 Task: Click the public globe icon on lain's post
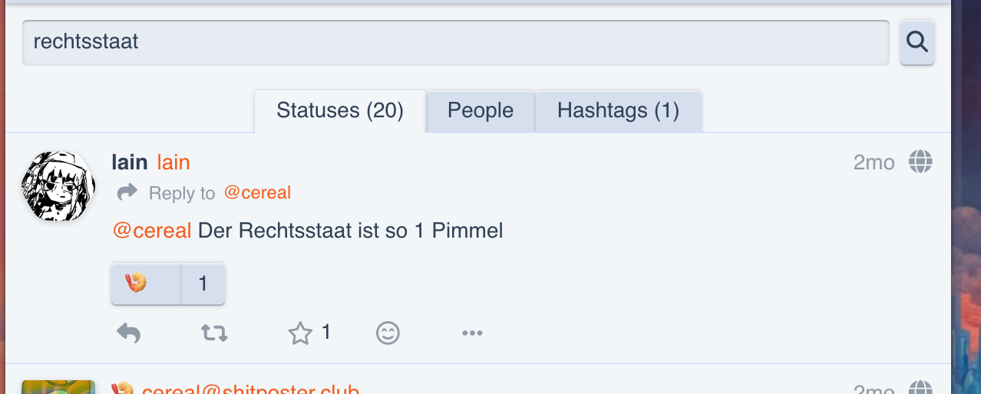coord(920,162)
